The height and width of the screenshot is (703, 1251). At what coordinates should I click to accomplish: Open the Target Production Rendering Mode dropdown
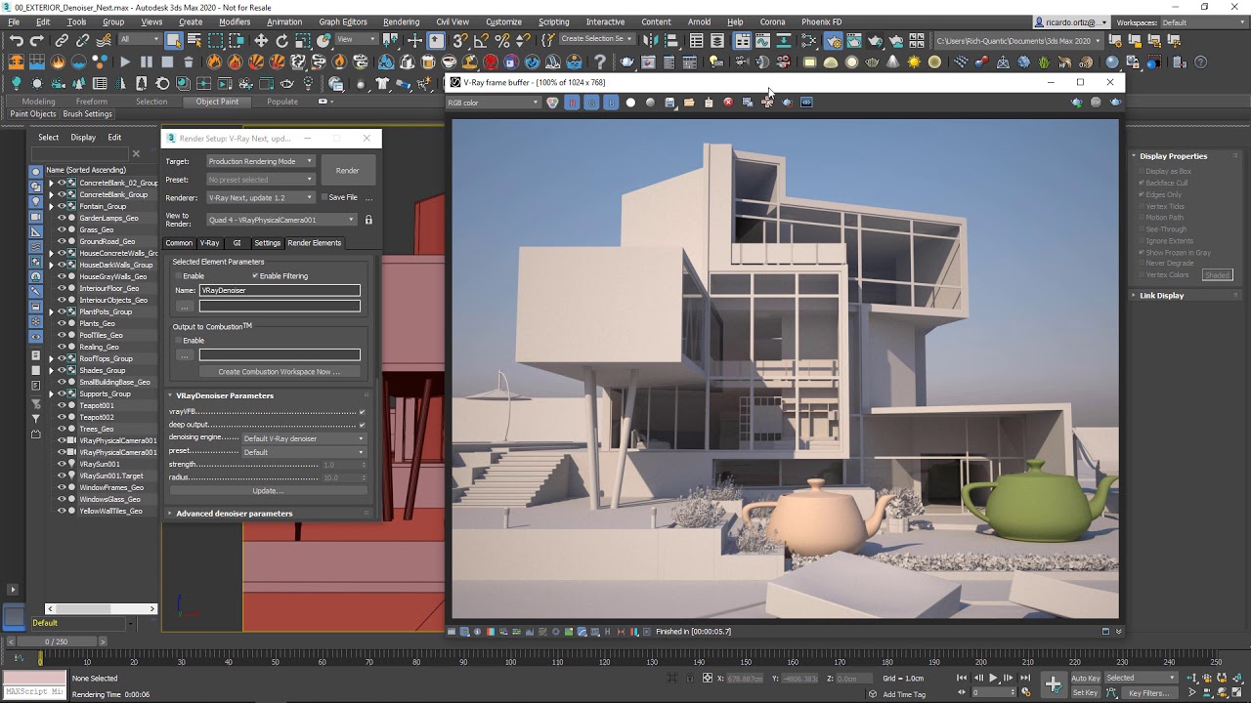pos(260,161)
